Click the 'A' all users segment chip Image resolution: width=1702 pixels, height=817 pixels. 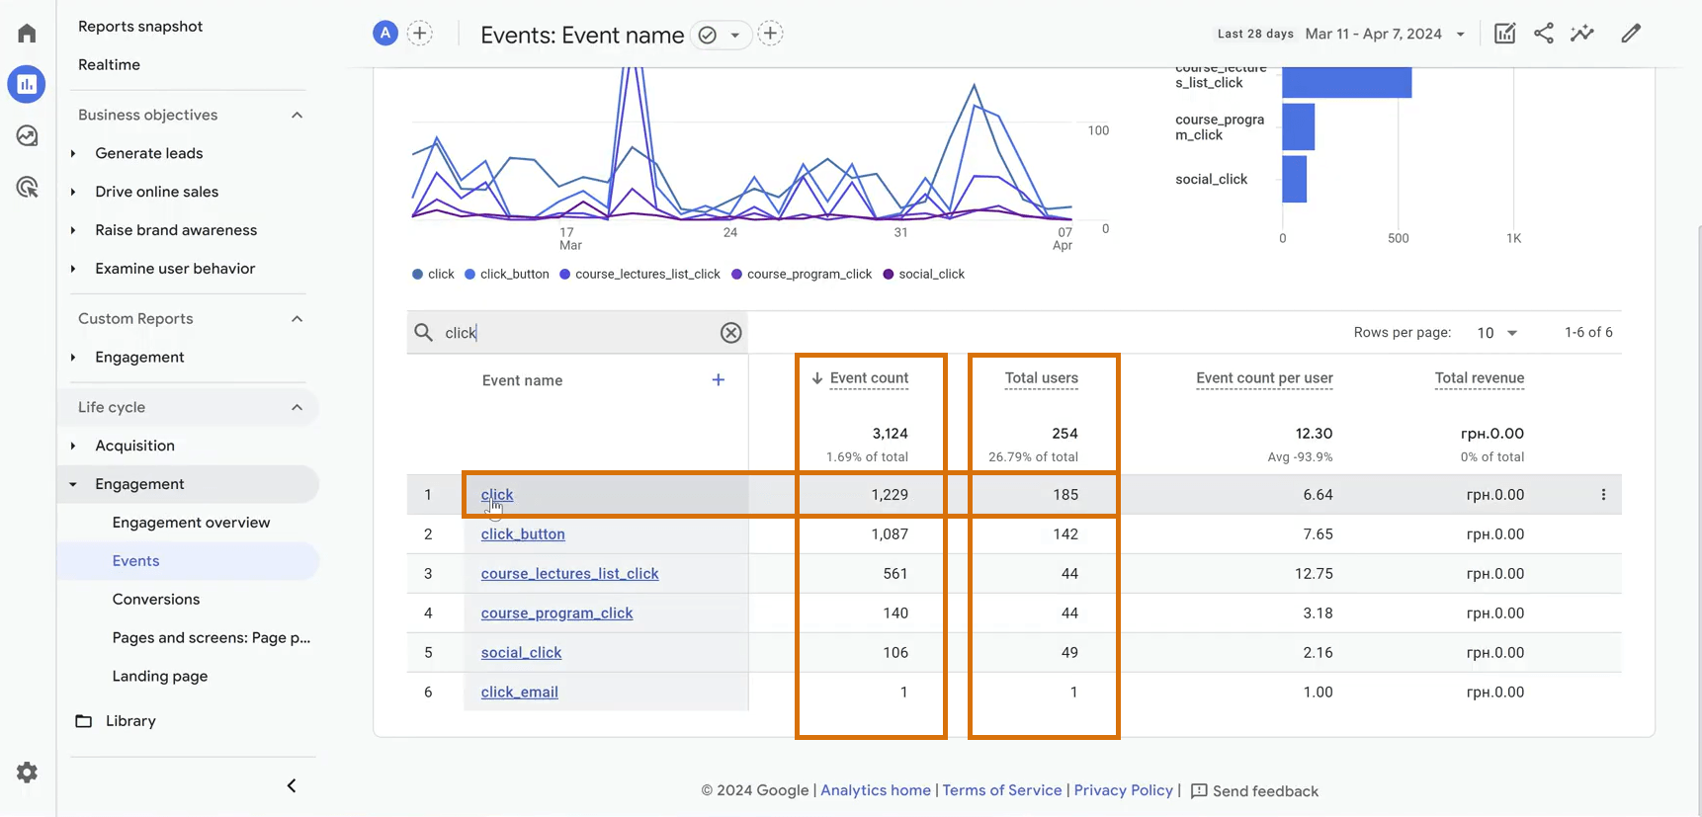coord(385,34)
